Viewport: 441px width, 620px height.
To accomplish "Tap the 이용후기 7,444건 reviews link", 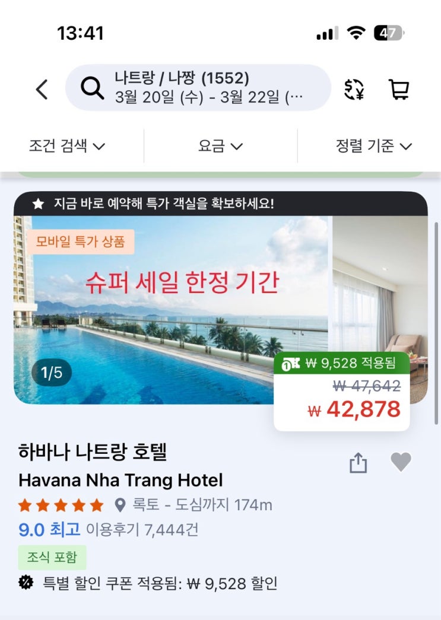I will (142, 530).
